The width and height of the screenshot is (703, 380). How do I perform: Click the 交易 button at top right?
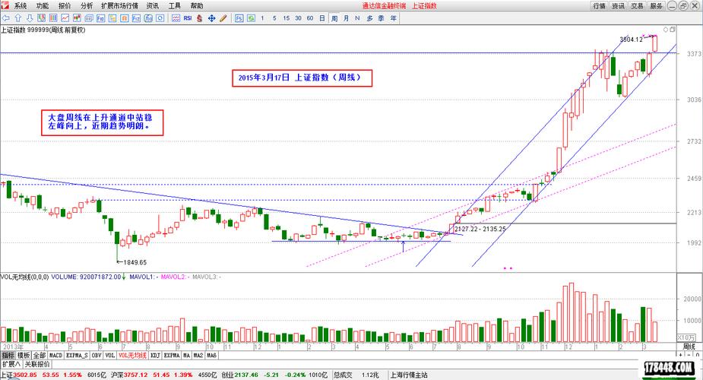pyautogui.click(x=637, y=6)
